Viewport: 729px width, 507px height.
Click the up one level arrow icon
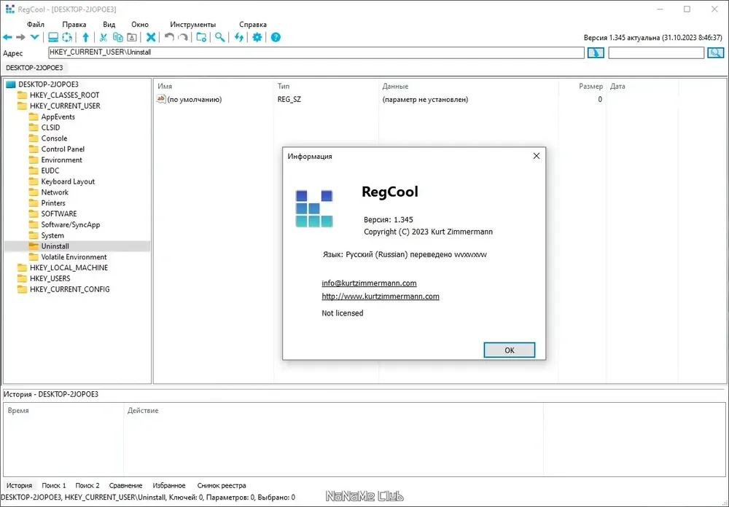click(x=85, y=37)
